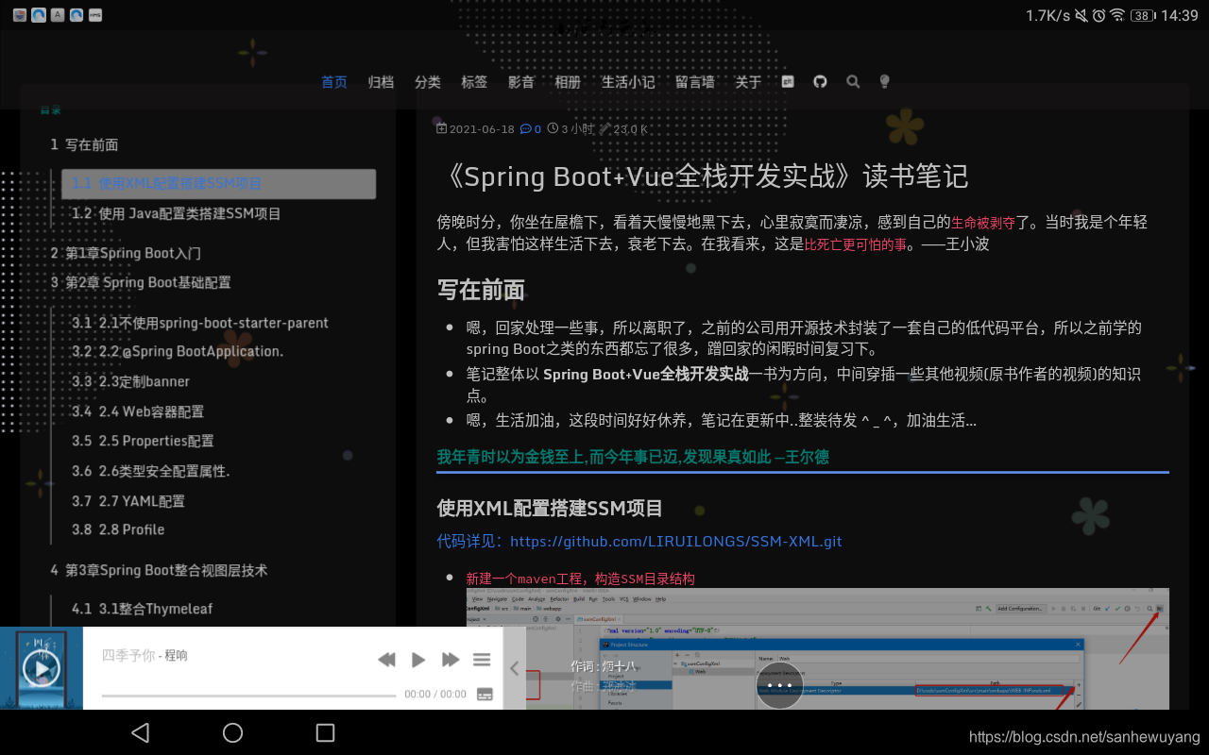Open the 归档 menu item

coord(381,82)
